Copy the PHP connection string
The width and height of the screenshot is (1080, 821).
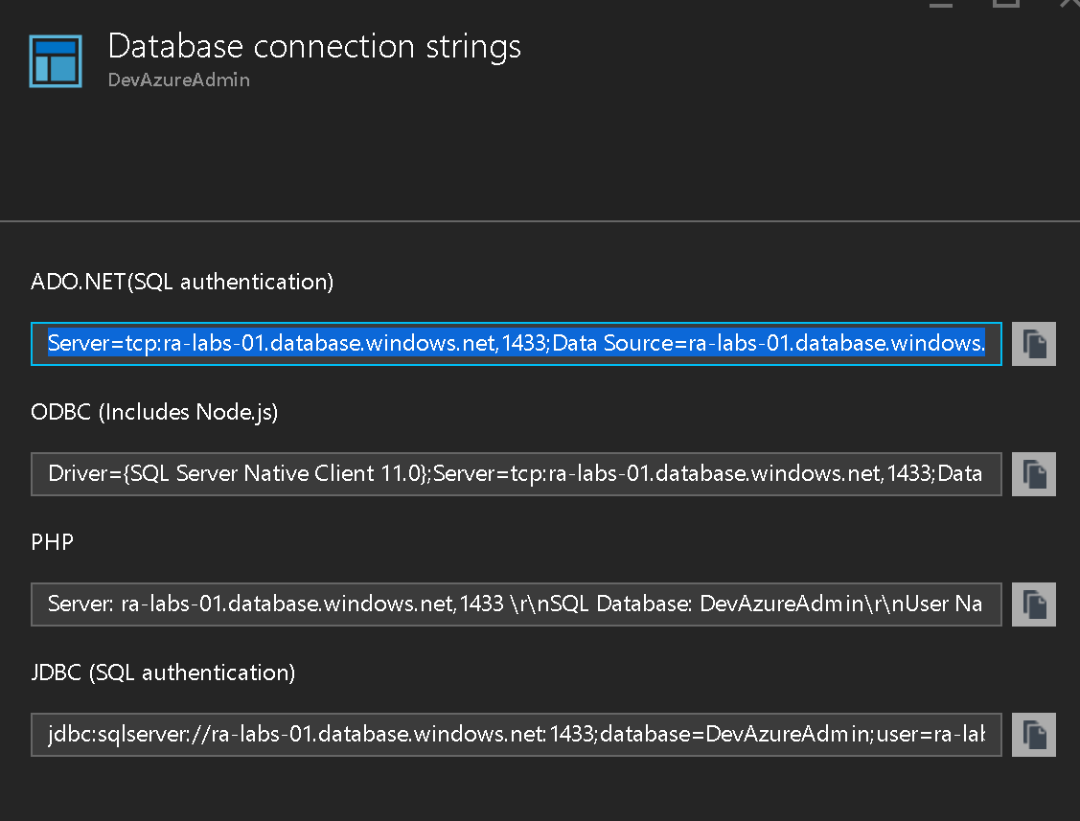pos(1034,604)
